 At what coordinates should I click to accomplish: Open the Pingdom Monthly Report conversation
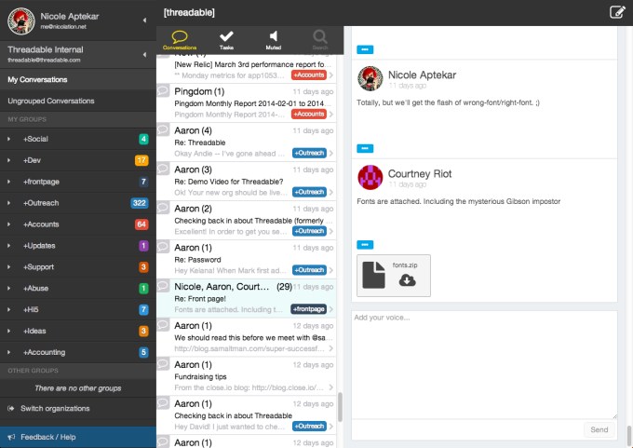pyautogui.click(x=247, y=103)
